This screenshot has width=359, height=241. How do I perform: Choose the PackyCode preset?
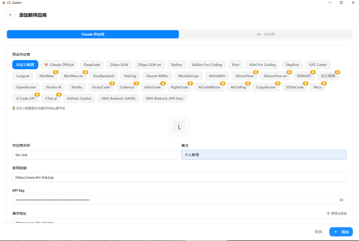(101, 87)
